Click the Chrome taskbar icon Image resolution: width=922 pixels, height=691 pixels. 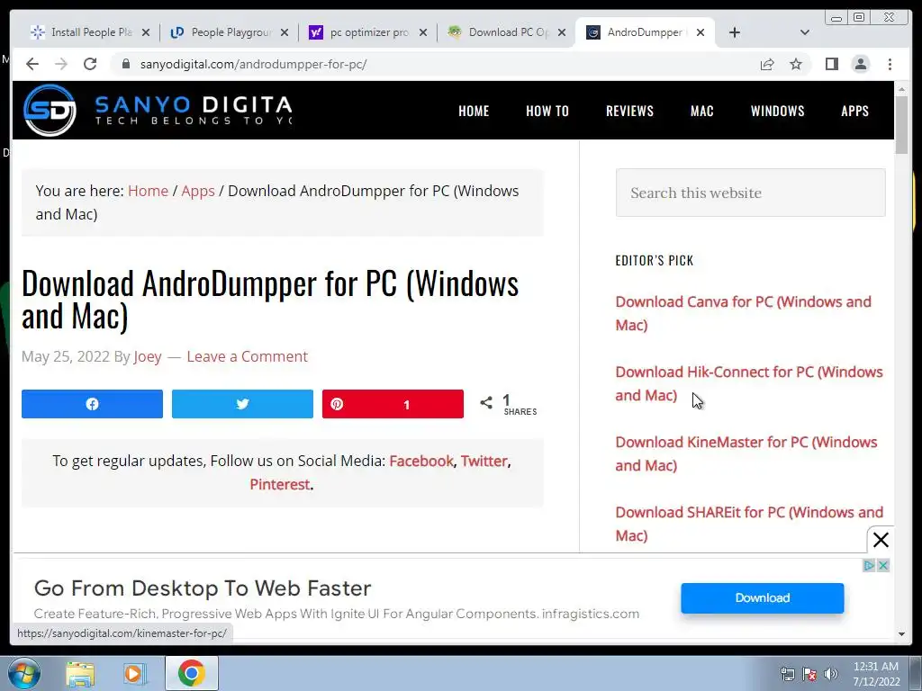pos(191,673)
